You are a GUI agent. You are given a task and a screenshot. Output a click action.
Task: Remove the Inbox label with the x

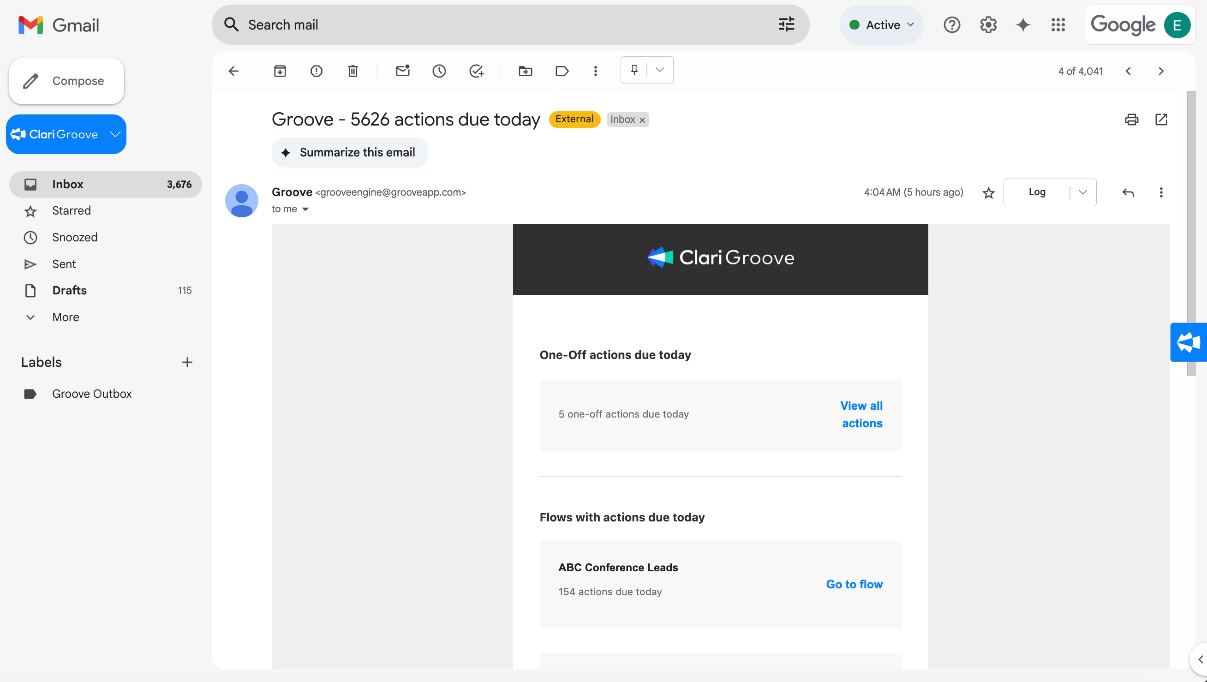(x=642, y=120)
